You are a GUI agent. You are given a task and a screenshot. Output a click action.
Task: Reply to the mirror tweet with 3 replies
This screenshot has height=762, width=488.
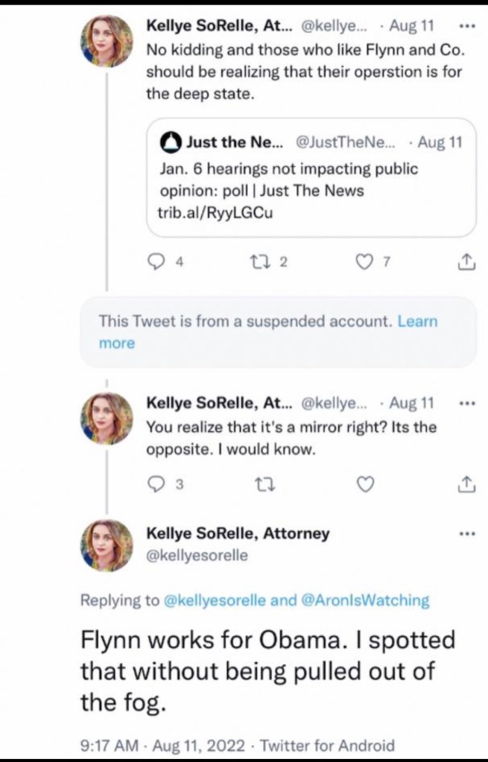156,484
